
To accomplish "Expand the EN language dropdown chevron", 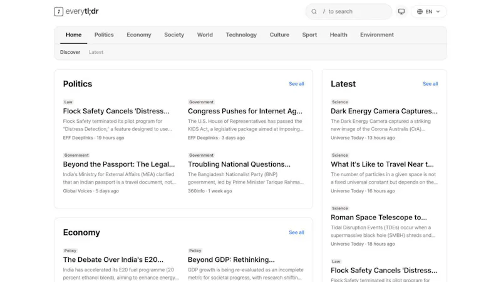I will click(x=438, y=11).
